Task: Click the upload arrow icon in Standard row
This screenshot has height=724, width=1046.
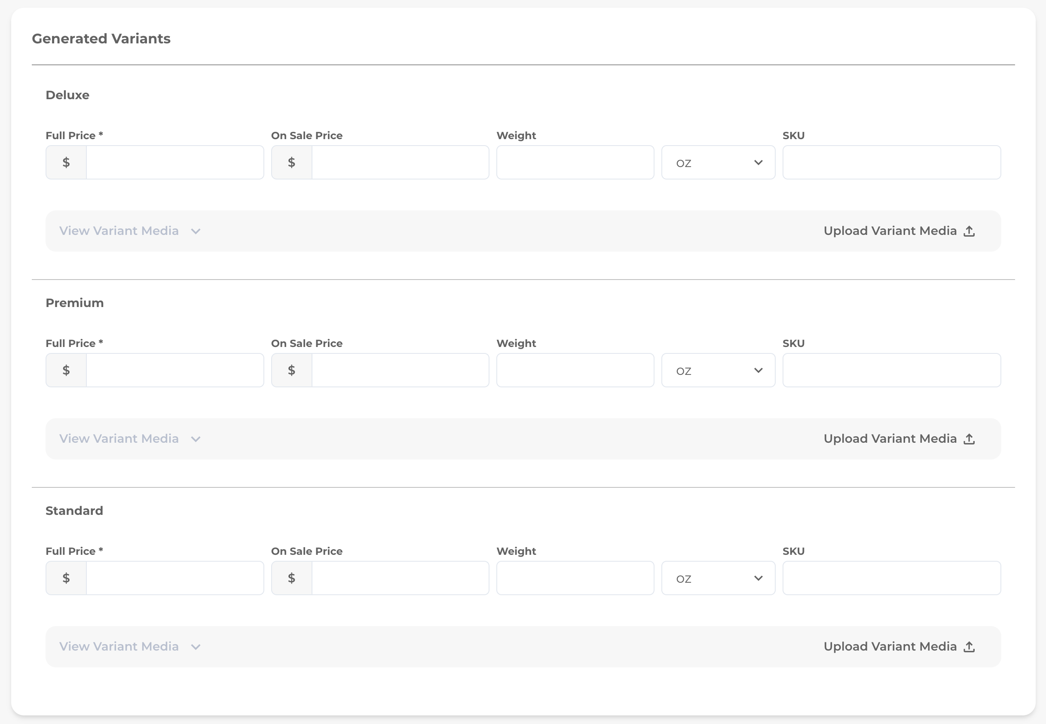Action: (x=969, y=647)
